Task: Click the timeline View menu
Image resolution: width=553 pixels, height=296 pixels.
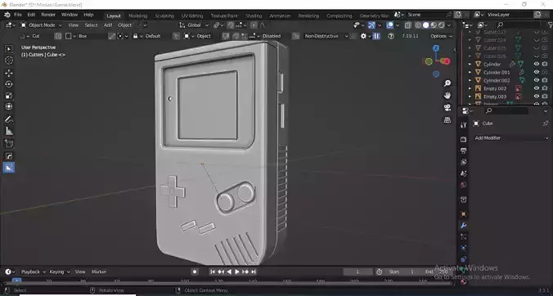Action: [x=80, y=271]
